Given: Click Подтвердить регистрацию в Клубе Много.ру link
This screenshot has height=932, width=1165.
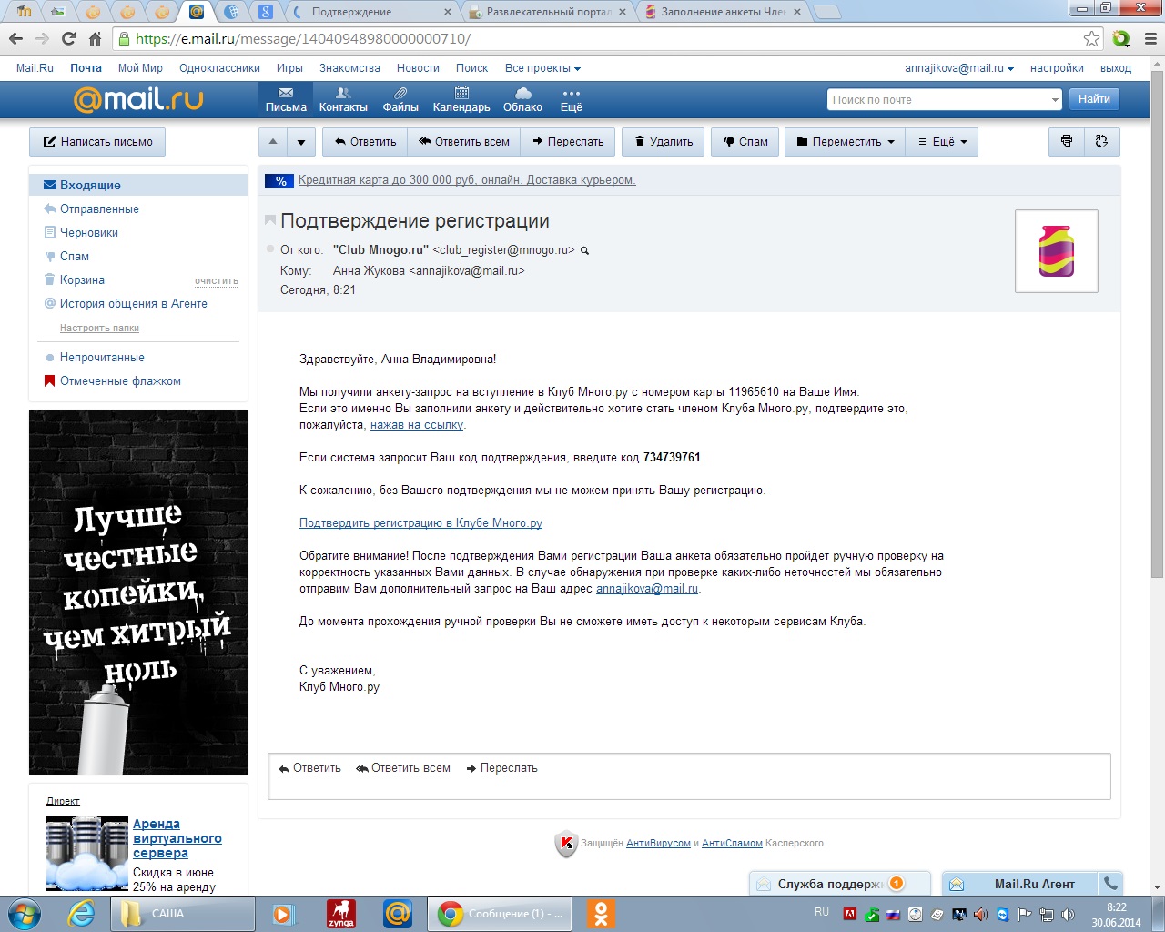Looking at the screenshot, I should point(420,523).
